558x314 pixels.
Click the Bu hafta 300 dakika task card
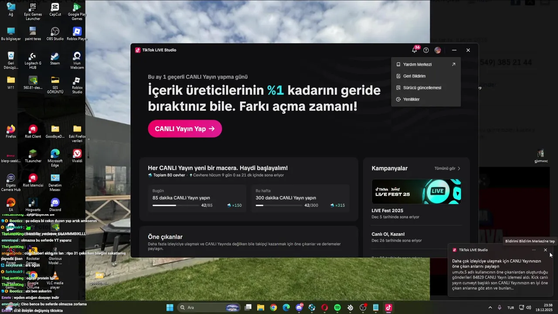point(300,198)
